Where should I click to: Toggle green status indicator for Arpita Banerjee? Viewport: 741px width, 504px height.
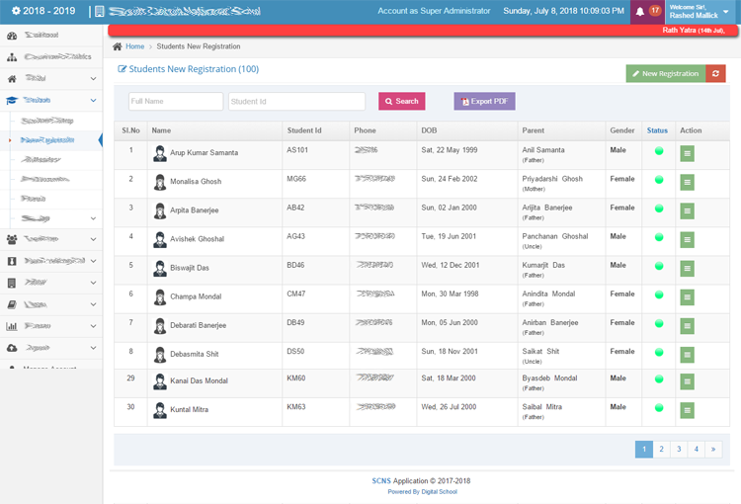[x=658, y=210]
